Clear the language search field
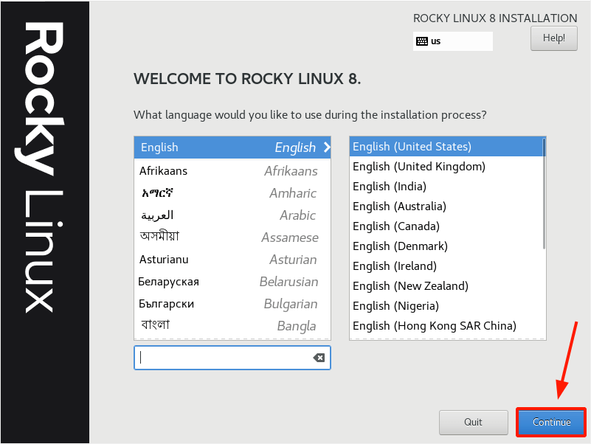This screenshot has width=591, height=444. pos(319,358)
